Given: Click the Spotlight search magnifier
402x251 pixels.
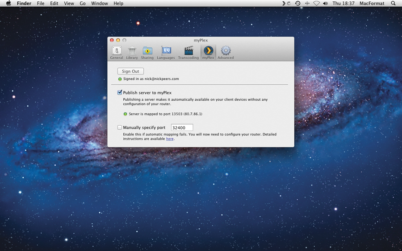Looking at the screenshot, I should click(393, 4).
